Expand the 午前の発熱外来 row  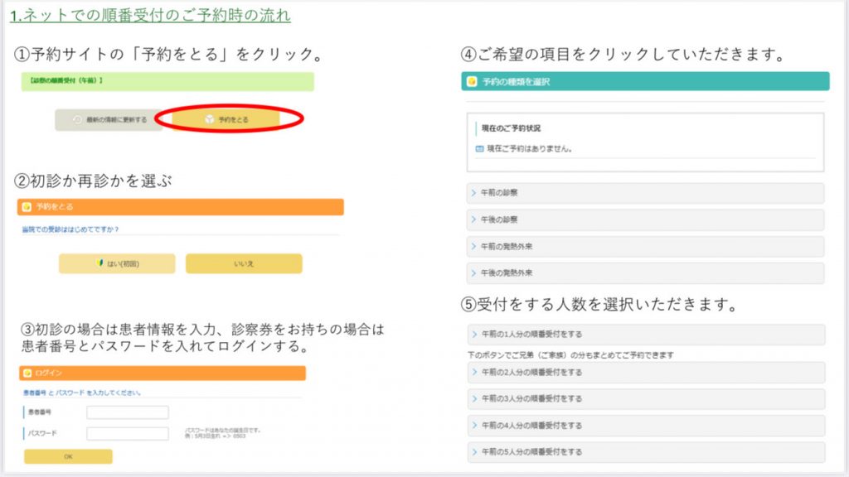pyautogui.click(x=646, y=247)
